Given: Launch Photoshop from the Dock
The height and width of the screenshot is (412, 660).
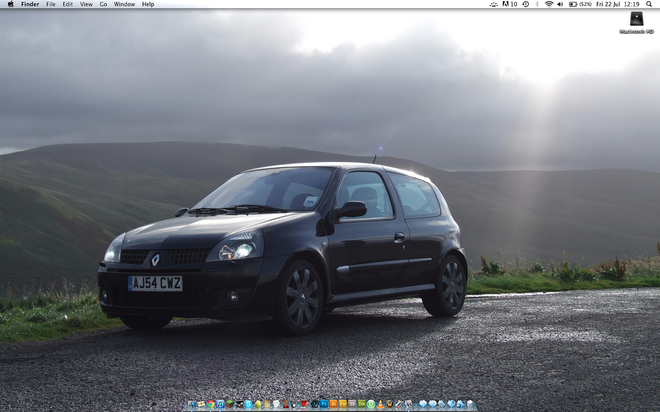Looking at the screenshot, I should [324, 404].
